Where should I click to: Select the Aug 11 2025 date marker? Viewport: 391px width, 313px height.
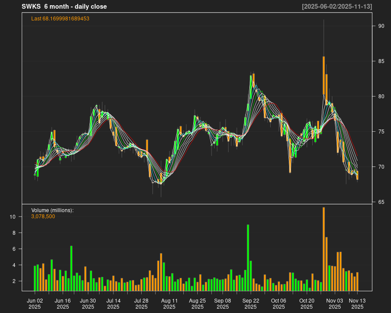coord(169,303)
